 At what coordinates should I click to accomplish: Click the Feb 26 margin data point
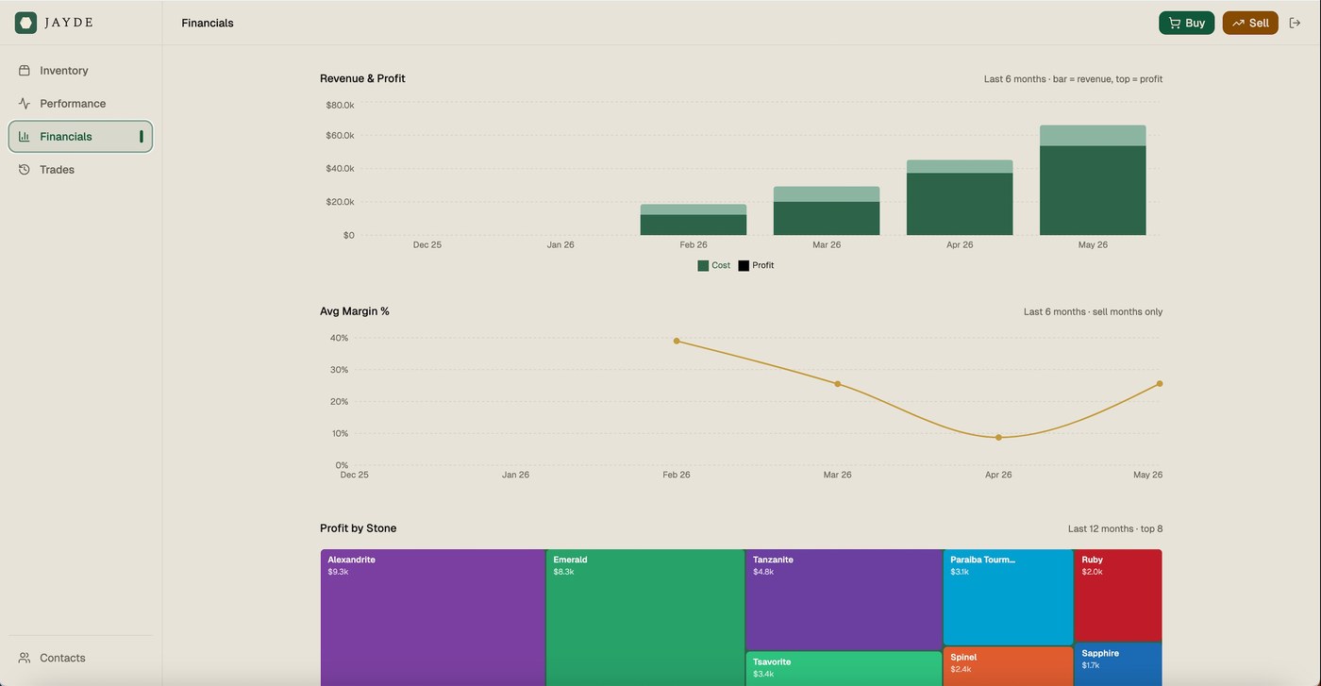[x=677, y=341]
